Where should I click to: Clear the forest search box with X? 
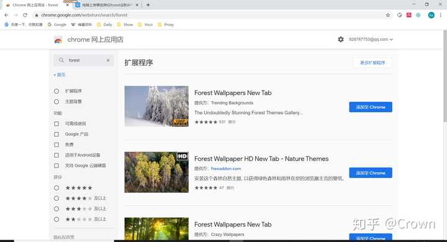click(x=108, y=60)
